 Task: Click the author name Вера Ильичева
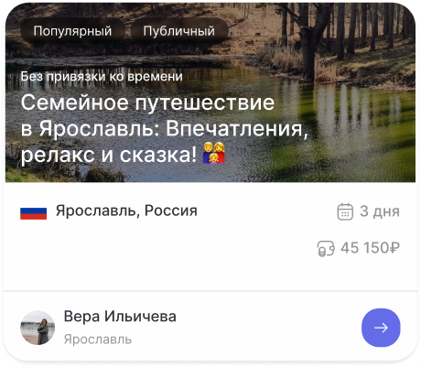(120, 317)
